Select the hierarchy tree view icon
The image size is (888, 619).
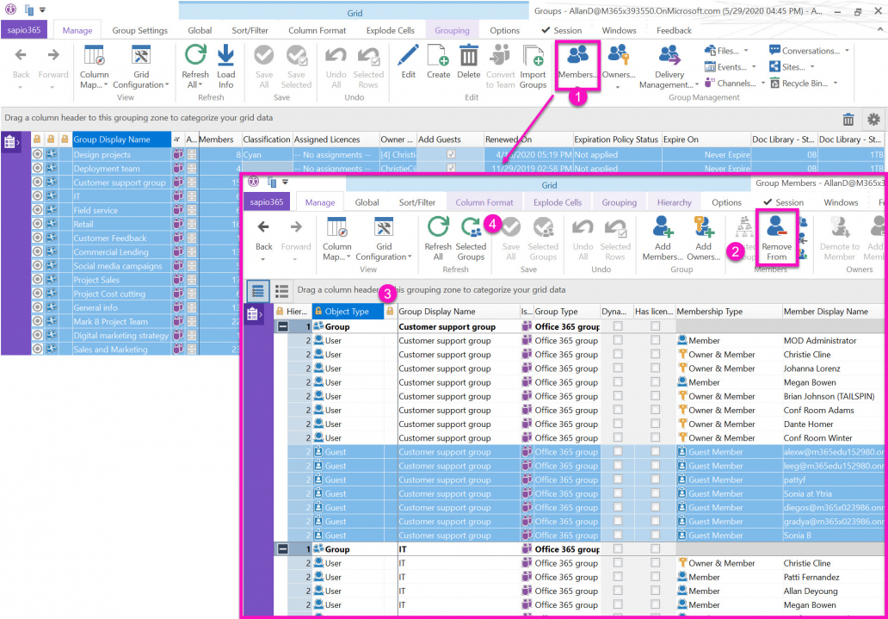coord(257,291)
